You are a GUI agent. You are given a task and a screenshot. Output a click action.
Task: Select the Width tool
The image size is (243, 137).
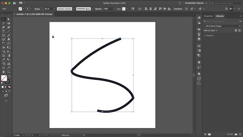pos(3,48)
